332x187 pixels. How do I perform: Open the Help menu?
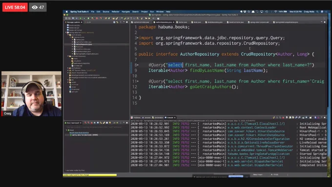(x=168, y=12)
